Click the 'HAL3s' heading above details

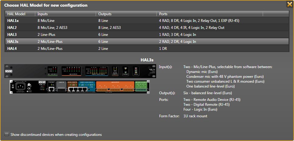tap(147, 60)
